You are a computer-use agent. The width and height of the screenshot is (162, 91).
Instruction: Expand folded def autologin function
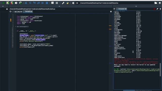tap(15, 27)
